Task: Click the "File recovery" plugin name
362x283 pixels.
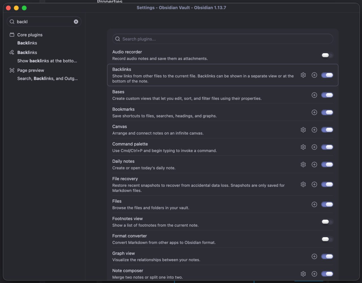Action: (x=125, y=179)
